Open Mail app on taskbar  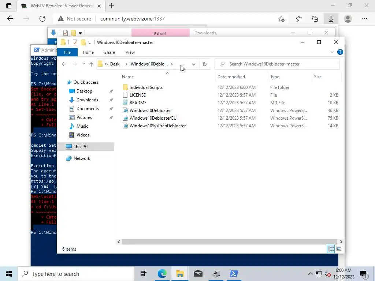click(x=198, y=274)
